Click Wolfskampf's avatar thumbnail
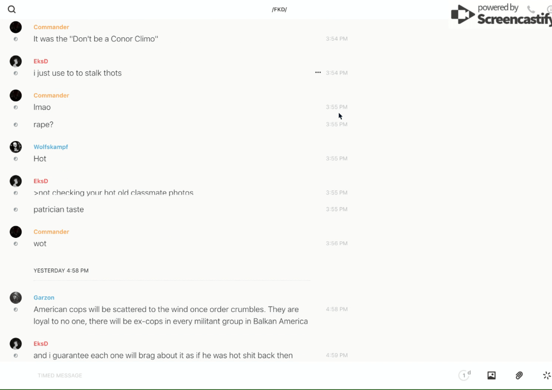Image resolution: width=552 pixels, height=390 pixels. click(x=16, y=147)
